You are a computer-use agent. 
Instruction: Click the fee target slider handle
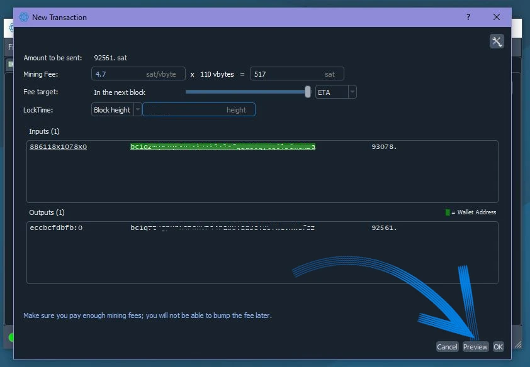(308, 92)
